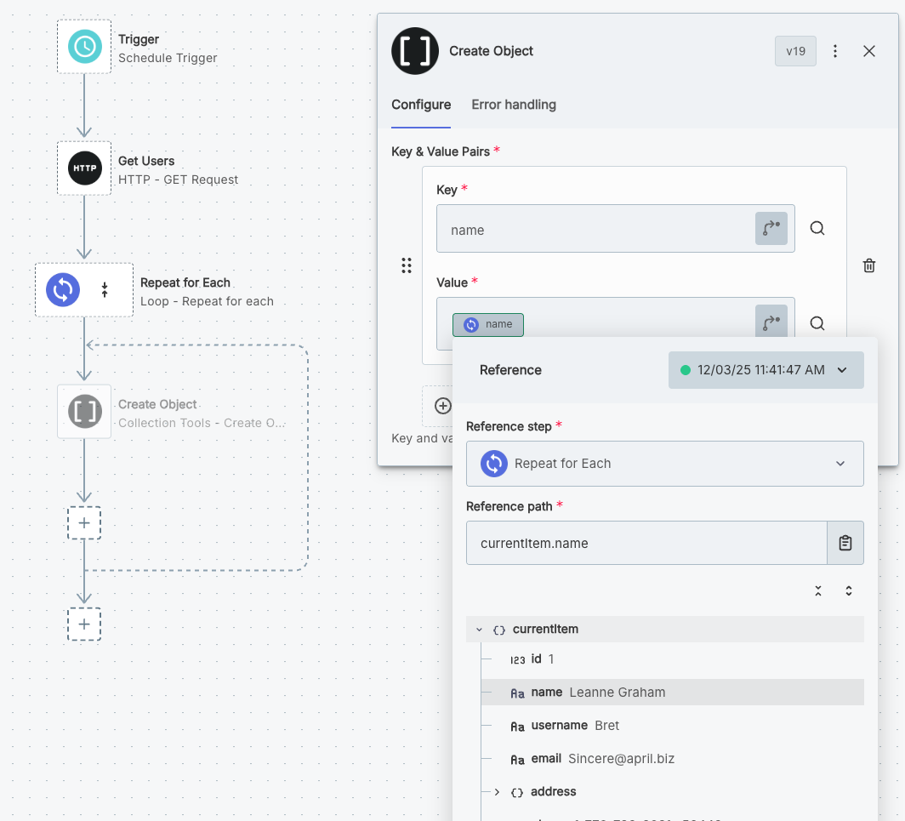Screen dimensions: 905x821
Task: Grab the drag handle of the key-value pair
Action: (x=407, y=265)
